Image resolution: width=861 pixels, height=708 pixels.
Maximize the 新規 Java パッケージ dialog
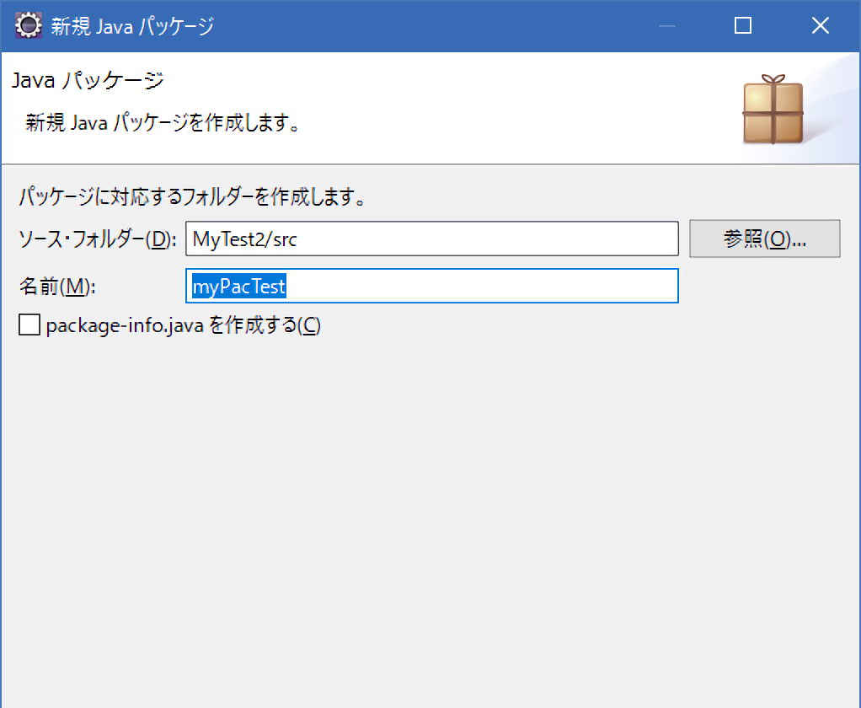point(742,26)
